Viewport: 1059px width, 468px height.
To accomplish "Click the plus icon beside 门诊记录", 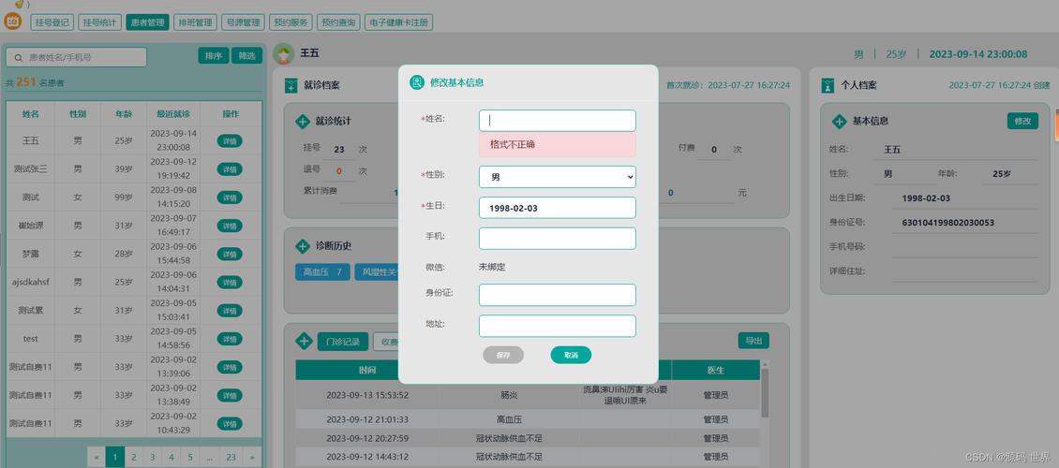I will coord(304,342).
